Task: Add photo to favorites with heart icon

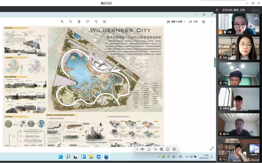Action: click(87, 21)
